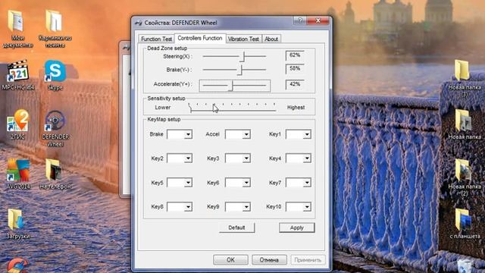
Task: Click the Brake(Y-) dead zone slider
Action: tap(234, 70)
